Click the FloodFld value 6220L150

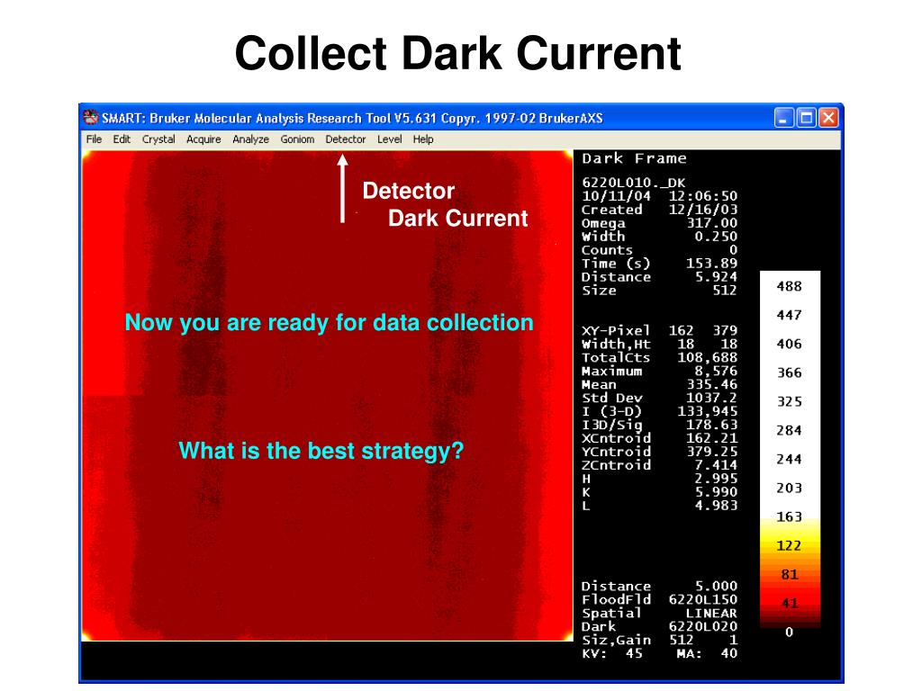[702, 599]
